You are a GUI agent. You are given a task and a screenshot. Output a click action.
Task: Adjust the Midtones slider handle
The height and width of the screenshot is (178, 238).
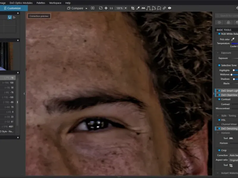point(231,75)
